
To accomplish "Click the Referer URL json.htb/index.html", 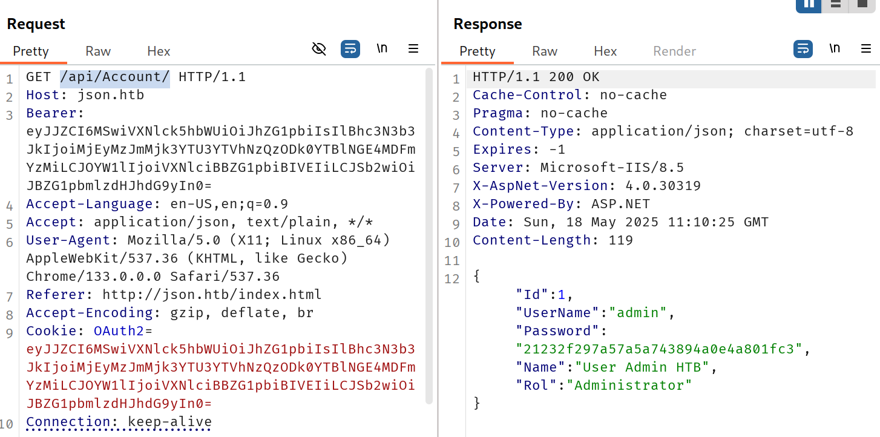I will 212,295.
